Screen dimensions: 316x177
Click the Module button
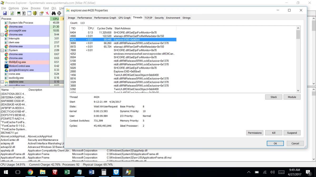[x=292, y=97]
